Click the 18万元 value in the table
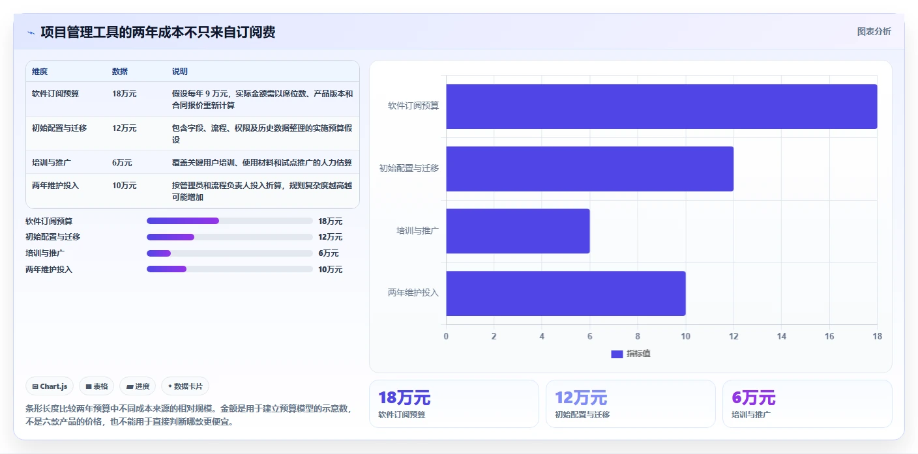918x454 pixels. point(125,93)
